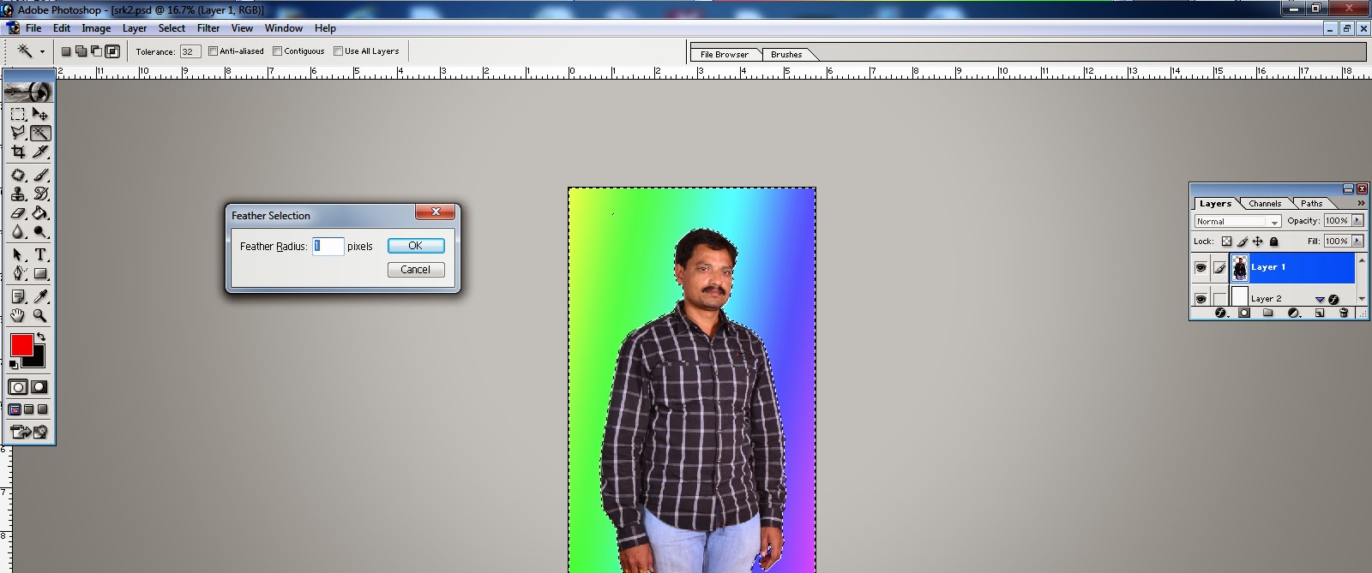Open the Edit menu

(62, 28)
